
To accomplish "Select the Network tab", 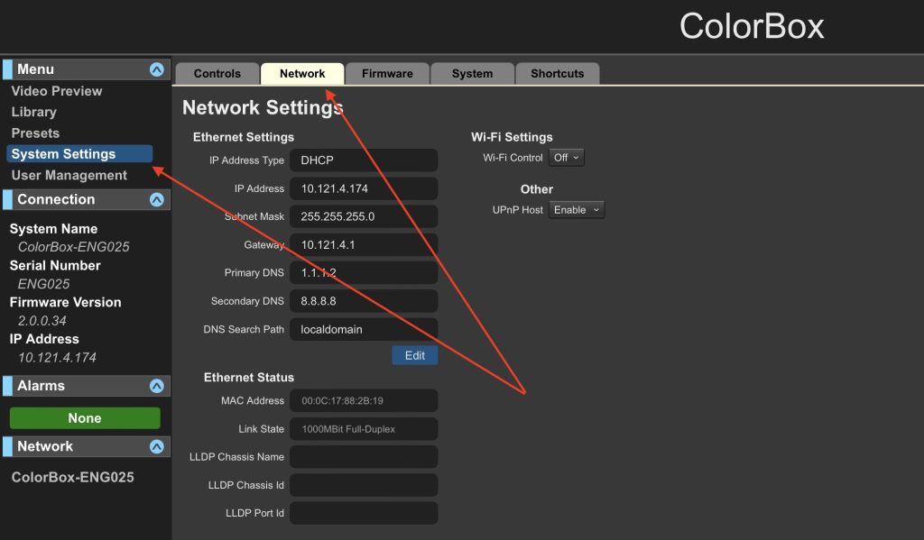I will 302,74.
